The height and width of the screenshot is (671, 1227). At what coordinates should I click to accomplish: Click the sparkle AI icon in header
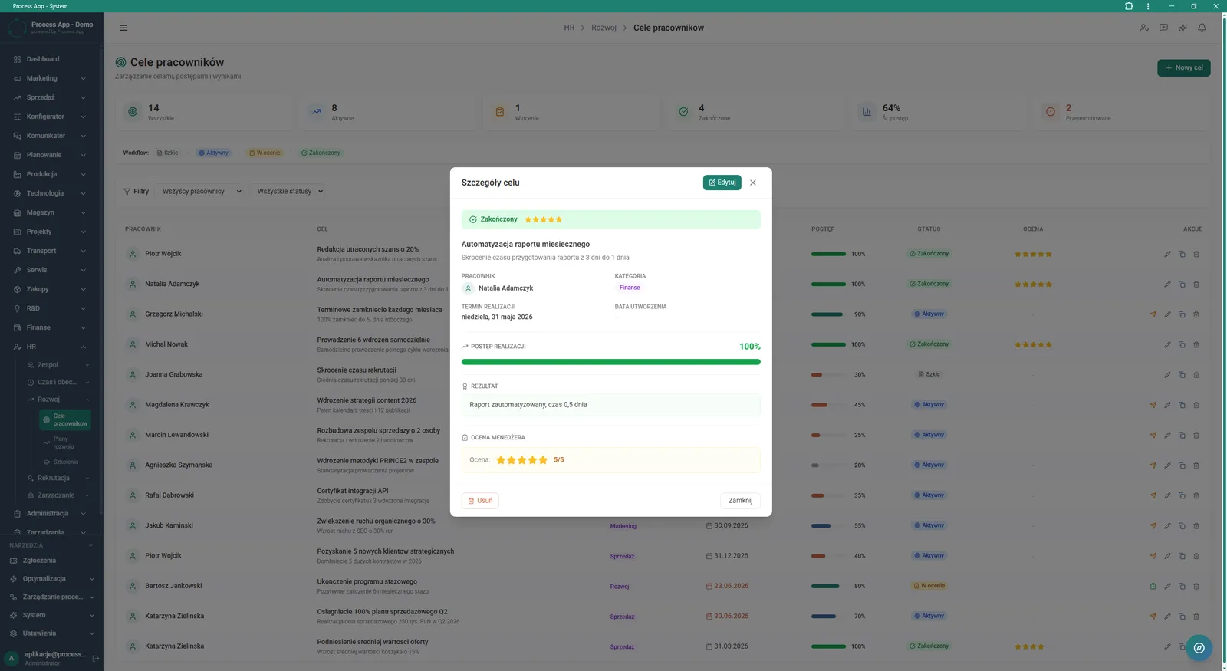(x=1183, y=28)
